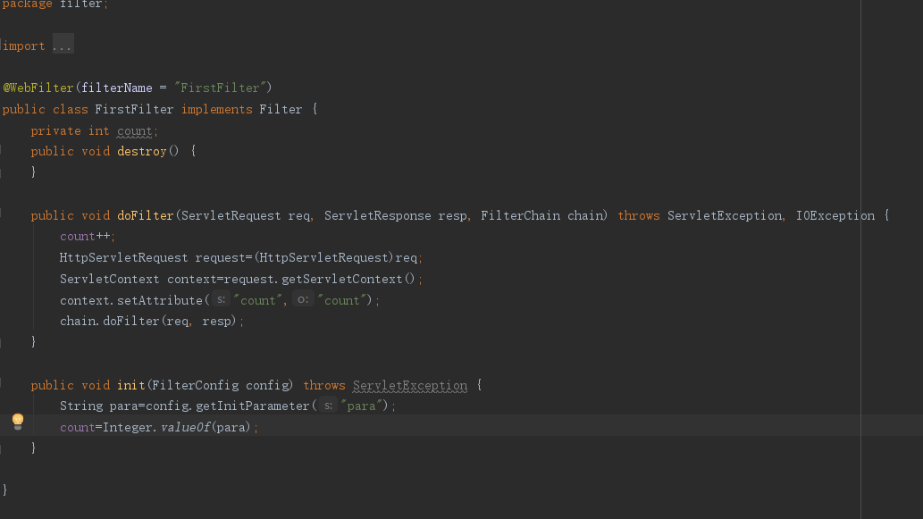This screenshot has height=519, width=923.
Task: Click the o: parameter hint in setAttribute
Action: (x=303, y=299)
